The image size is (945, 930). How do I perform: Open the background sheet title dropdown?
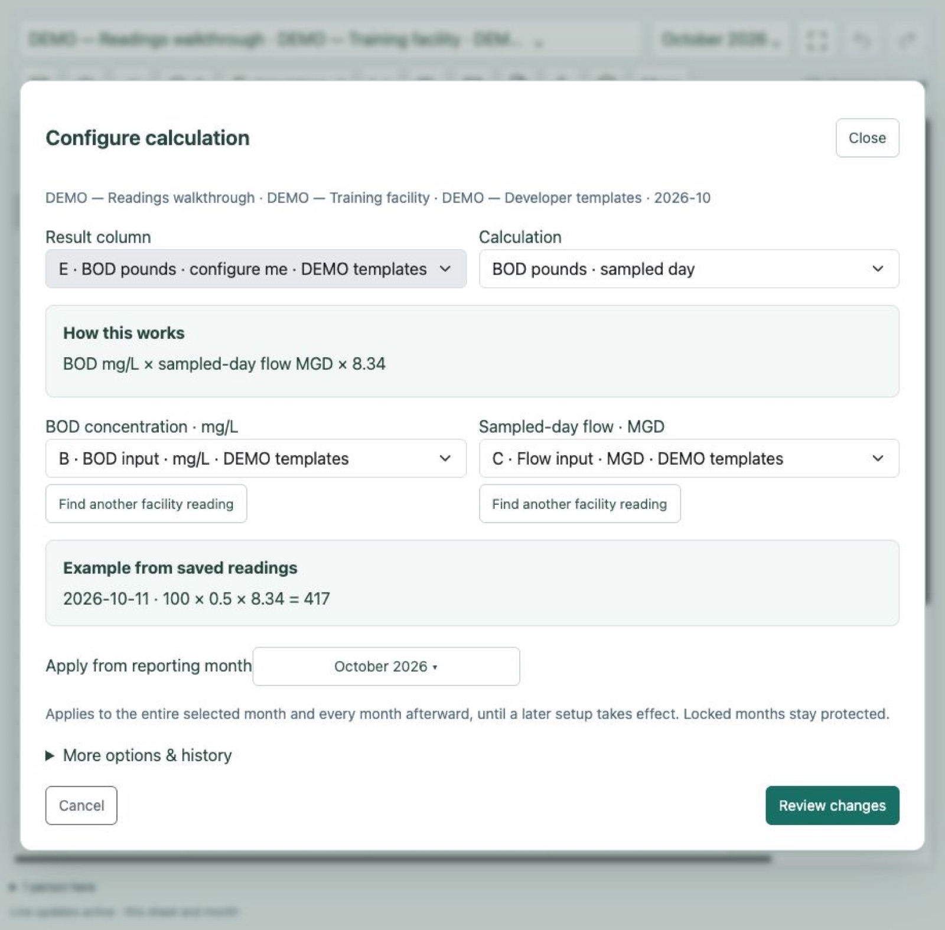pos(331,40)
